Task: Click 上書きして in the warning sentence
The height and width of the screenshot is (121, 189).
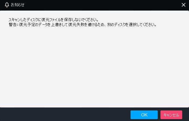Action: pyautogui.click(x=59, y=25)
